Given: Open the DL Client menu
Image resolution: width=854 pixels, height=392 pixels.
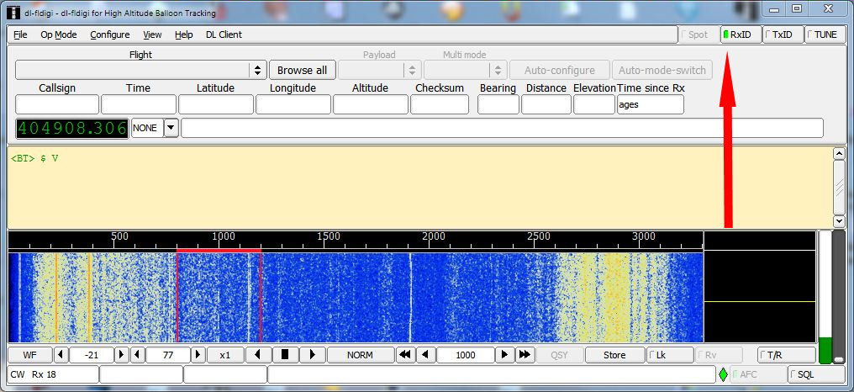Looking at the screenshot, I should [x=224, y=34].
